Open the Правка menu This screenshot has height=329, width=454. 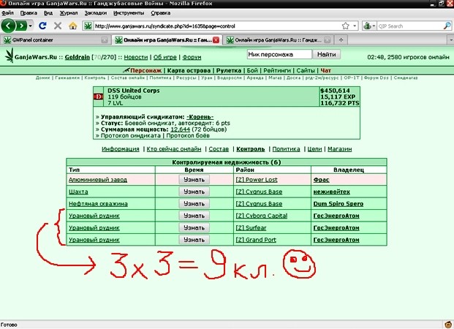point(29,13)
